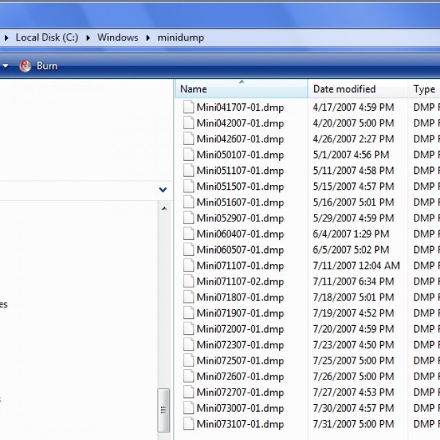
Task: Navigate to Local Disk (C:) in the address bar
Action: (46, 38)
